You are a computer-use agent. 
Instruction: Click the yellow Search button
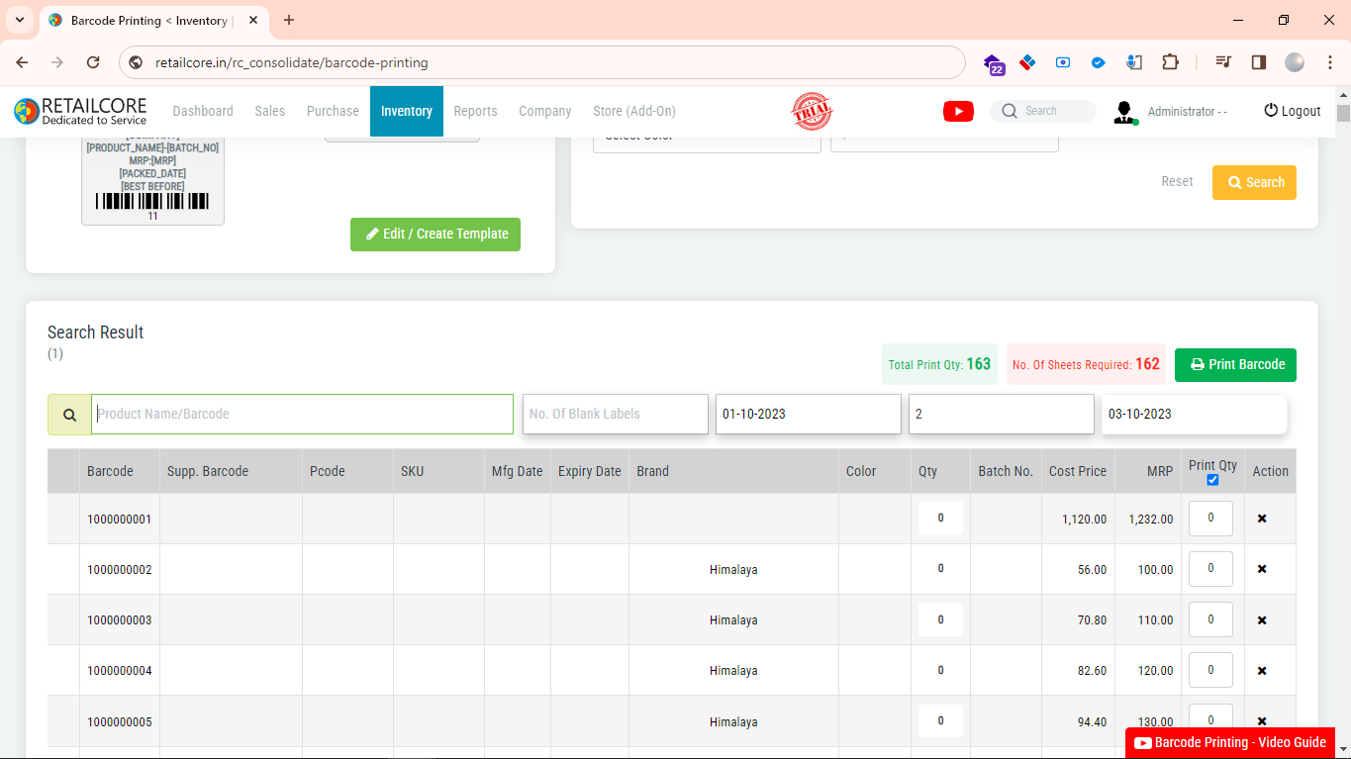click(1254, 182)
